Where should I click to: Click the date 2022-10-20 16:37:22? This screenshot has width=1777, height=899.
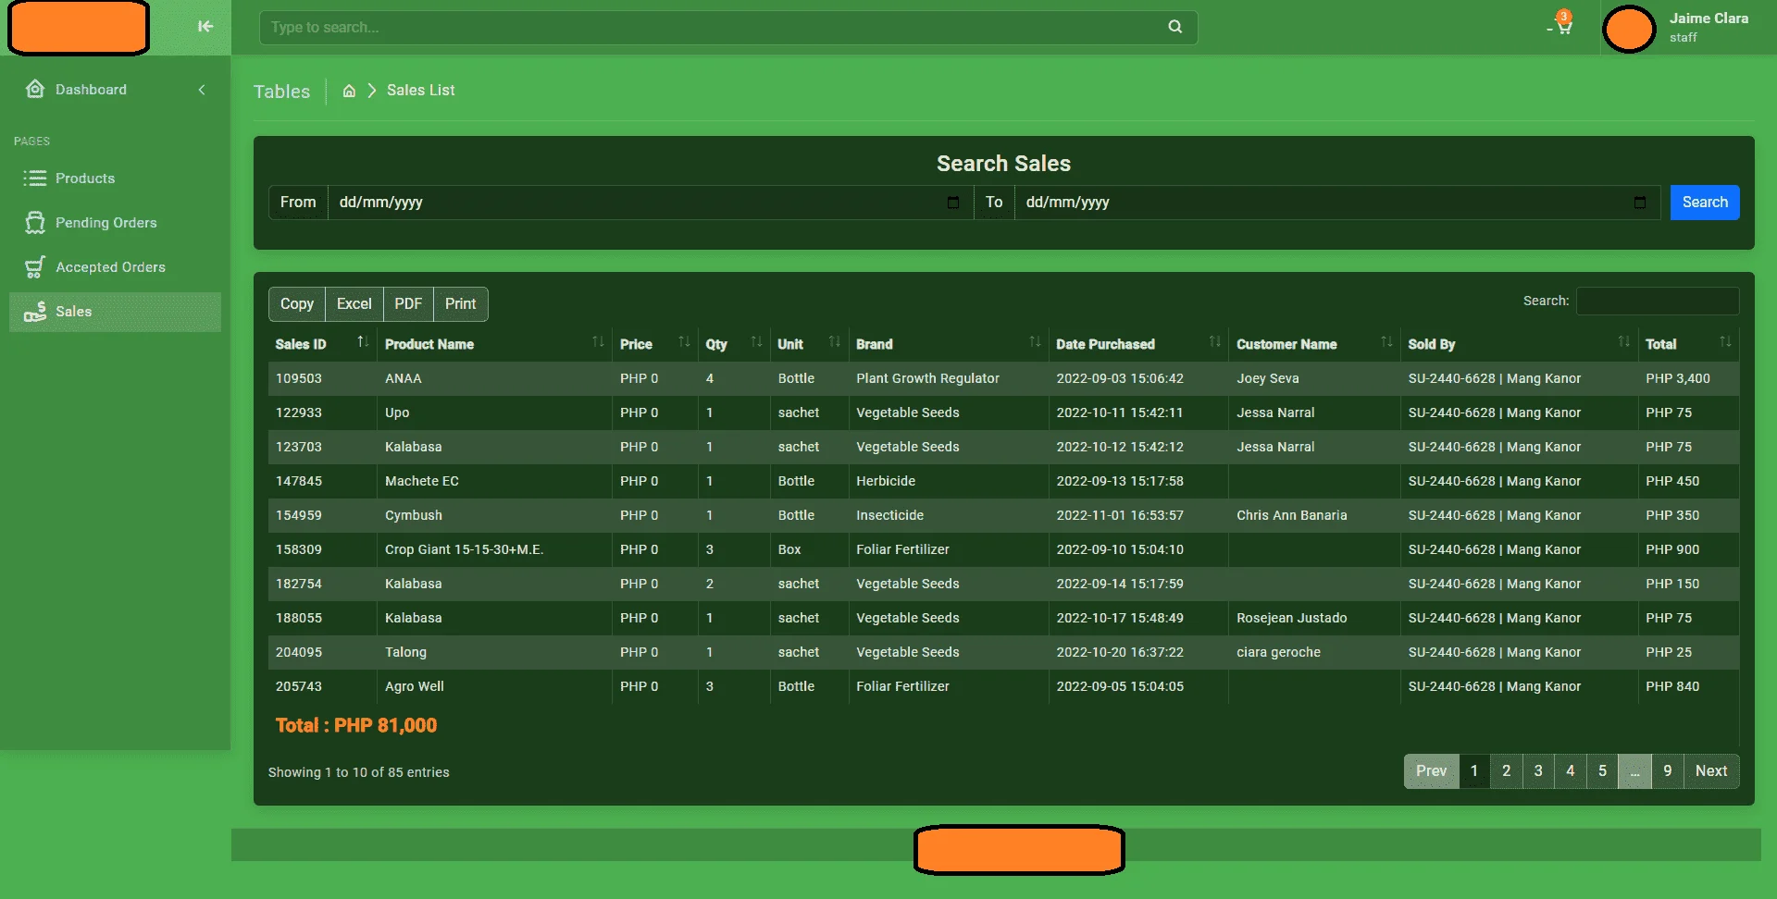point(1120,652)
